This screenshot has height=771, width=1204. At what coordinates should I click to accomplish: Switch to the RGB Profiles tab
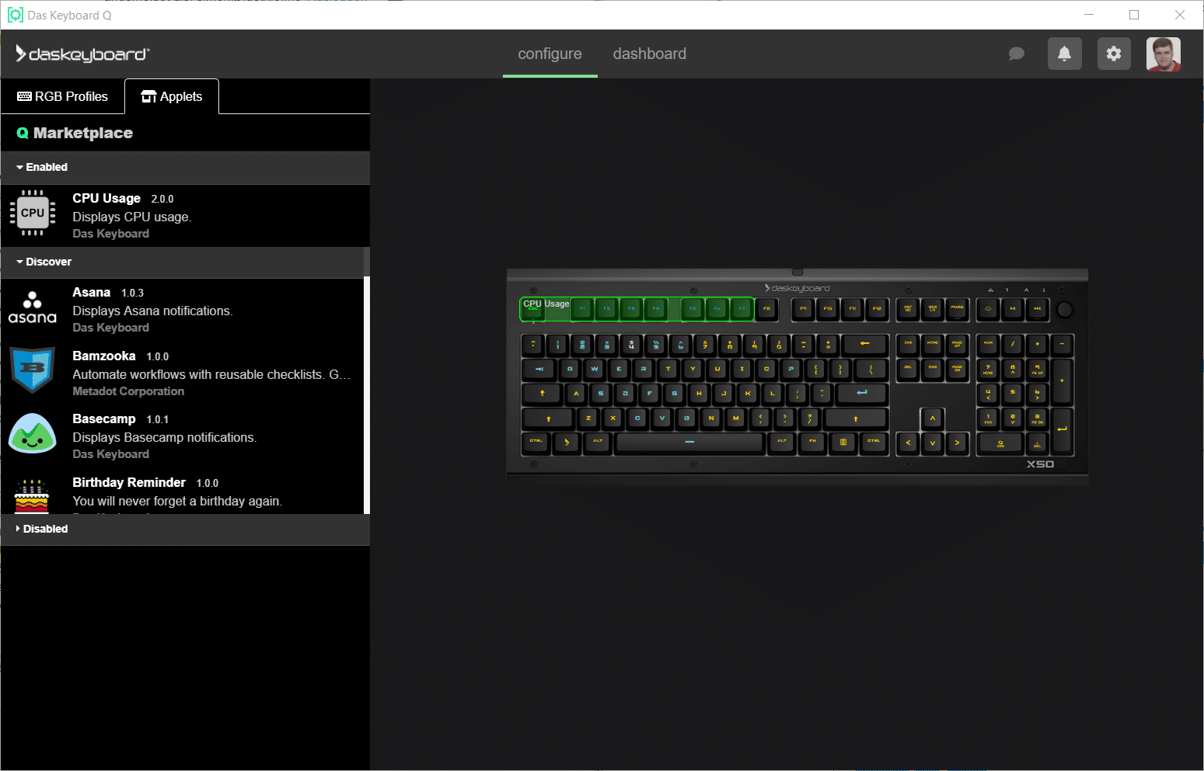[63, 96]
